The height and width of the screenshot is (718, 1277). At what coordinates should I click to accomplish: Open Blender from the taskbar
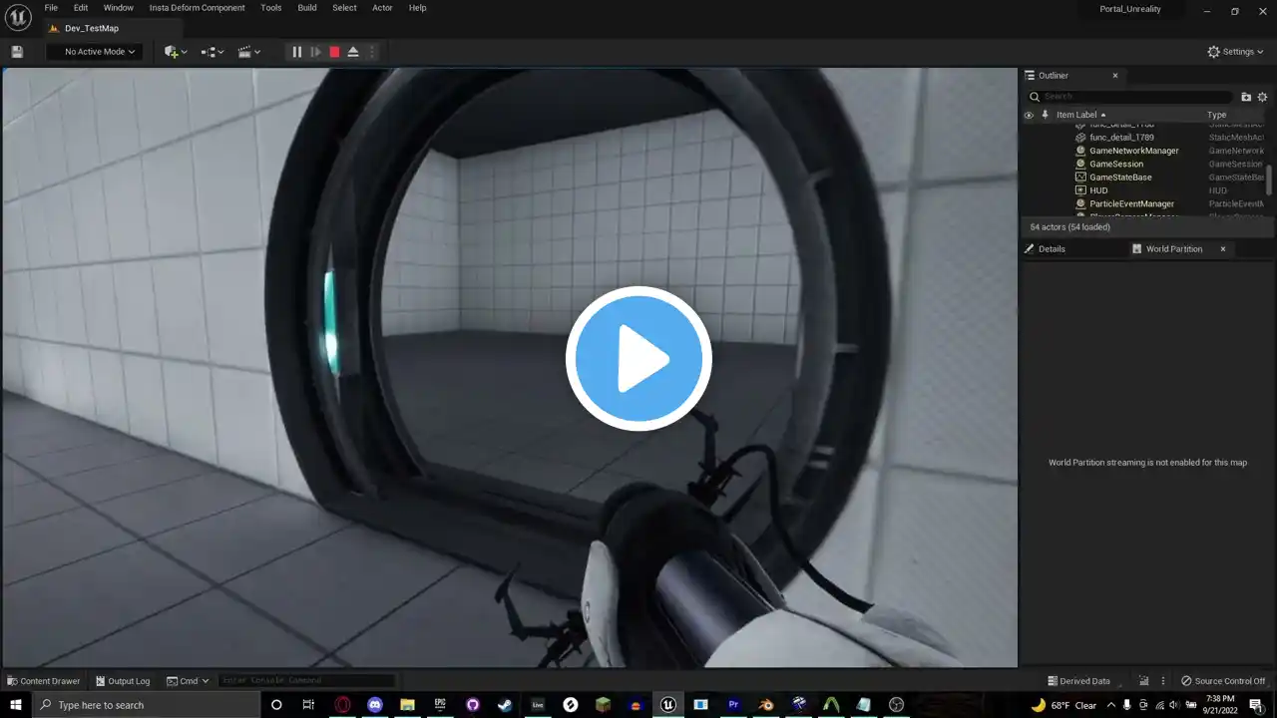coord(765,705)
